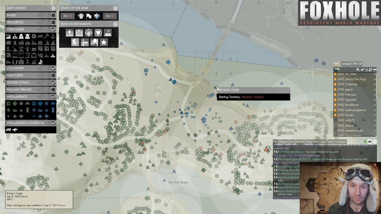Click first upward-arrow War Achievement icon
The image size is (381, 214).
point(69,33)
